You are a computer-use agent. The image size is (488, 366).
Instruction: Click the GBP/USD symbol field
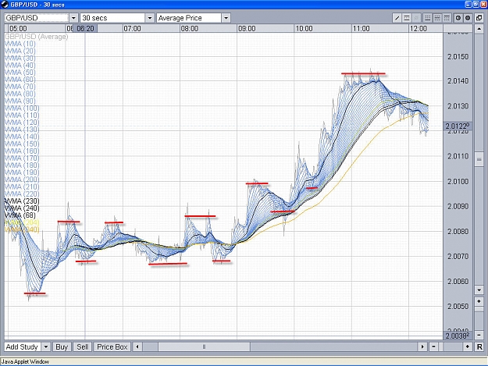[37, 18]
